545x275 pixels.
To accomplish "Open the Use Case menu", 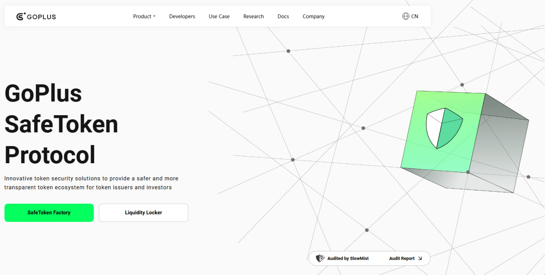I will (219, 17).
